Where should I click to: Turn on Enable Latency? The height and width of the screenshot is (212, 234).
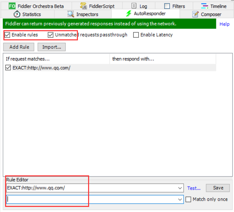[136, 35]
